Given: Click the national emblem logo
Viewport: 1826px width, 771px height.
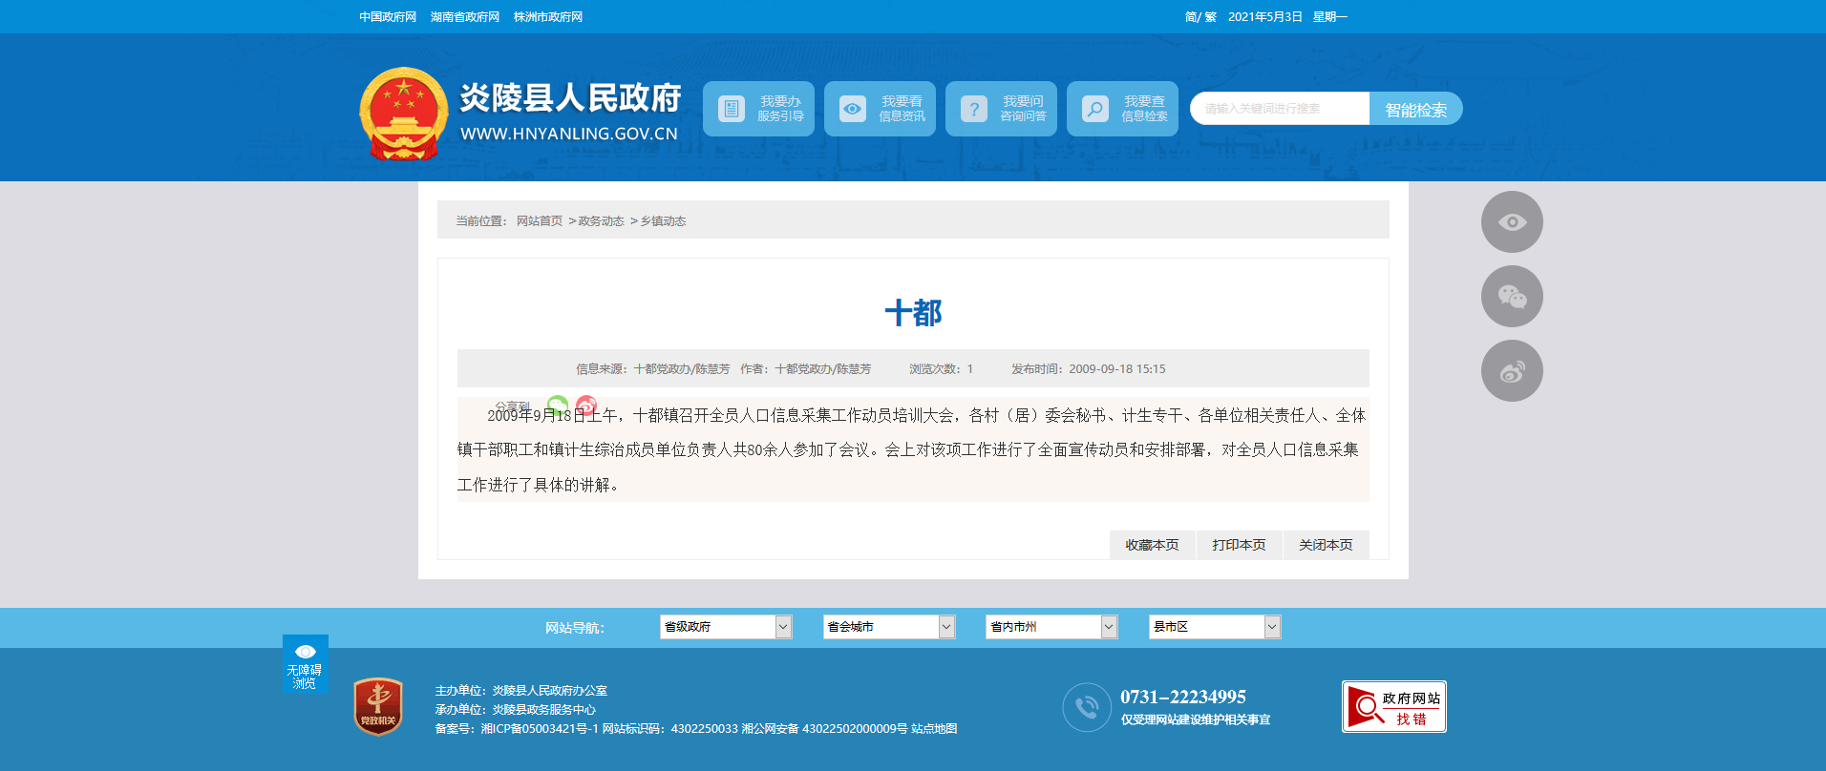Looking at the screenshot, I should [403, 114].
